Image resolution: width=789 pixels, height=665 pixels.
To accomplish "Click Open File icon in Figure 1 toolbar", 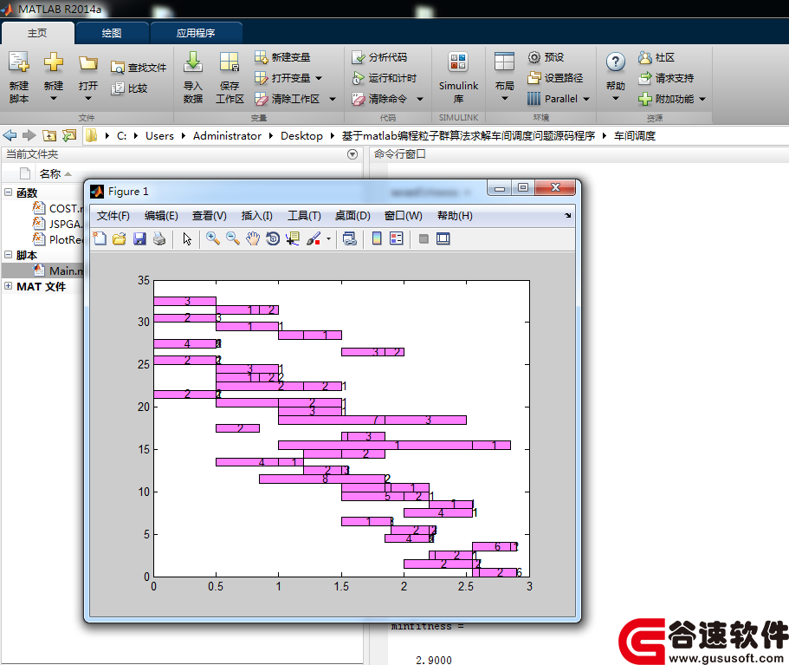I will coord(120,238).
